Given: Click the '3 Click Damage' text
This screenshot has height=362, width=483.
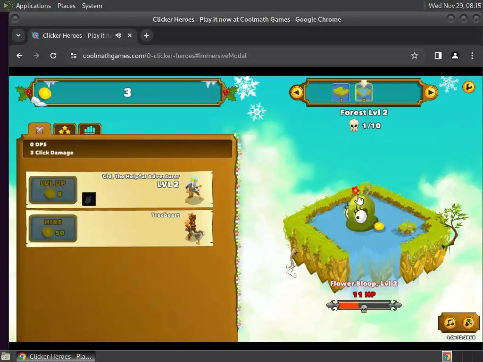Looking at the screenshot, I should click(52, 153).
